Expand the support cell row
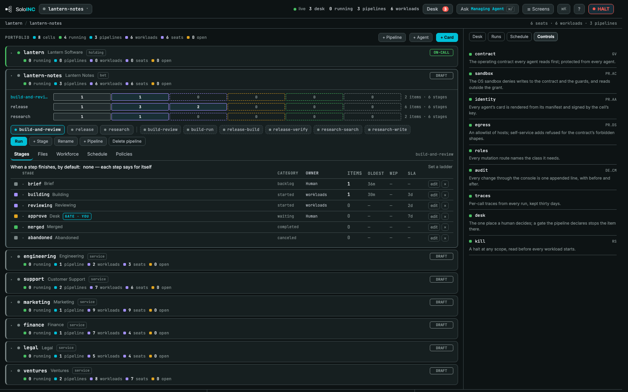This screenshot has height=392, width=628. (12, 280)
